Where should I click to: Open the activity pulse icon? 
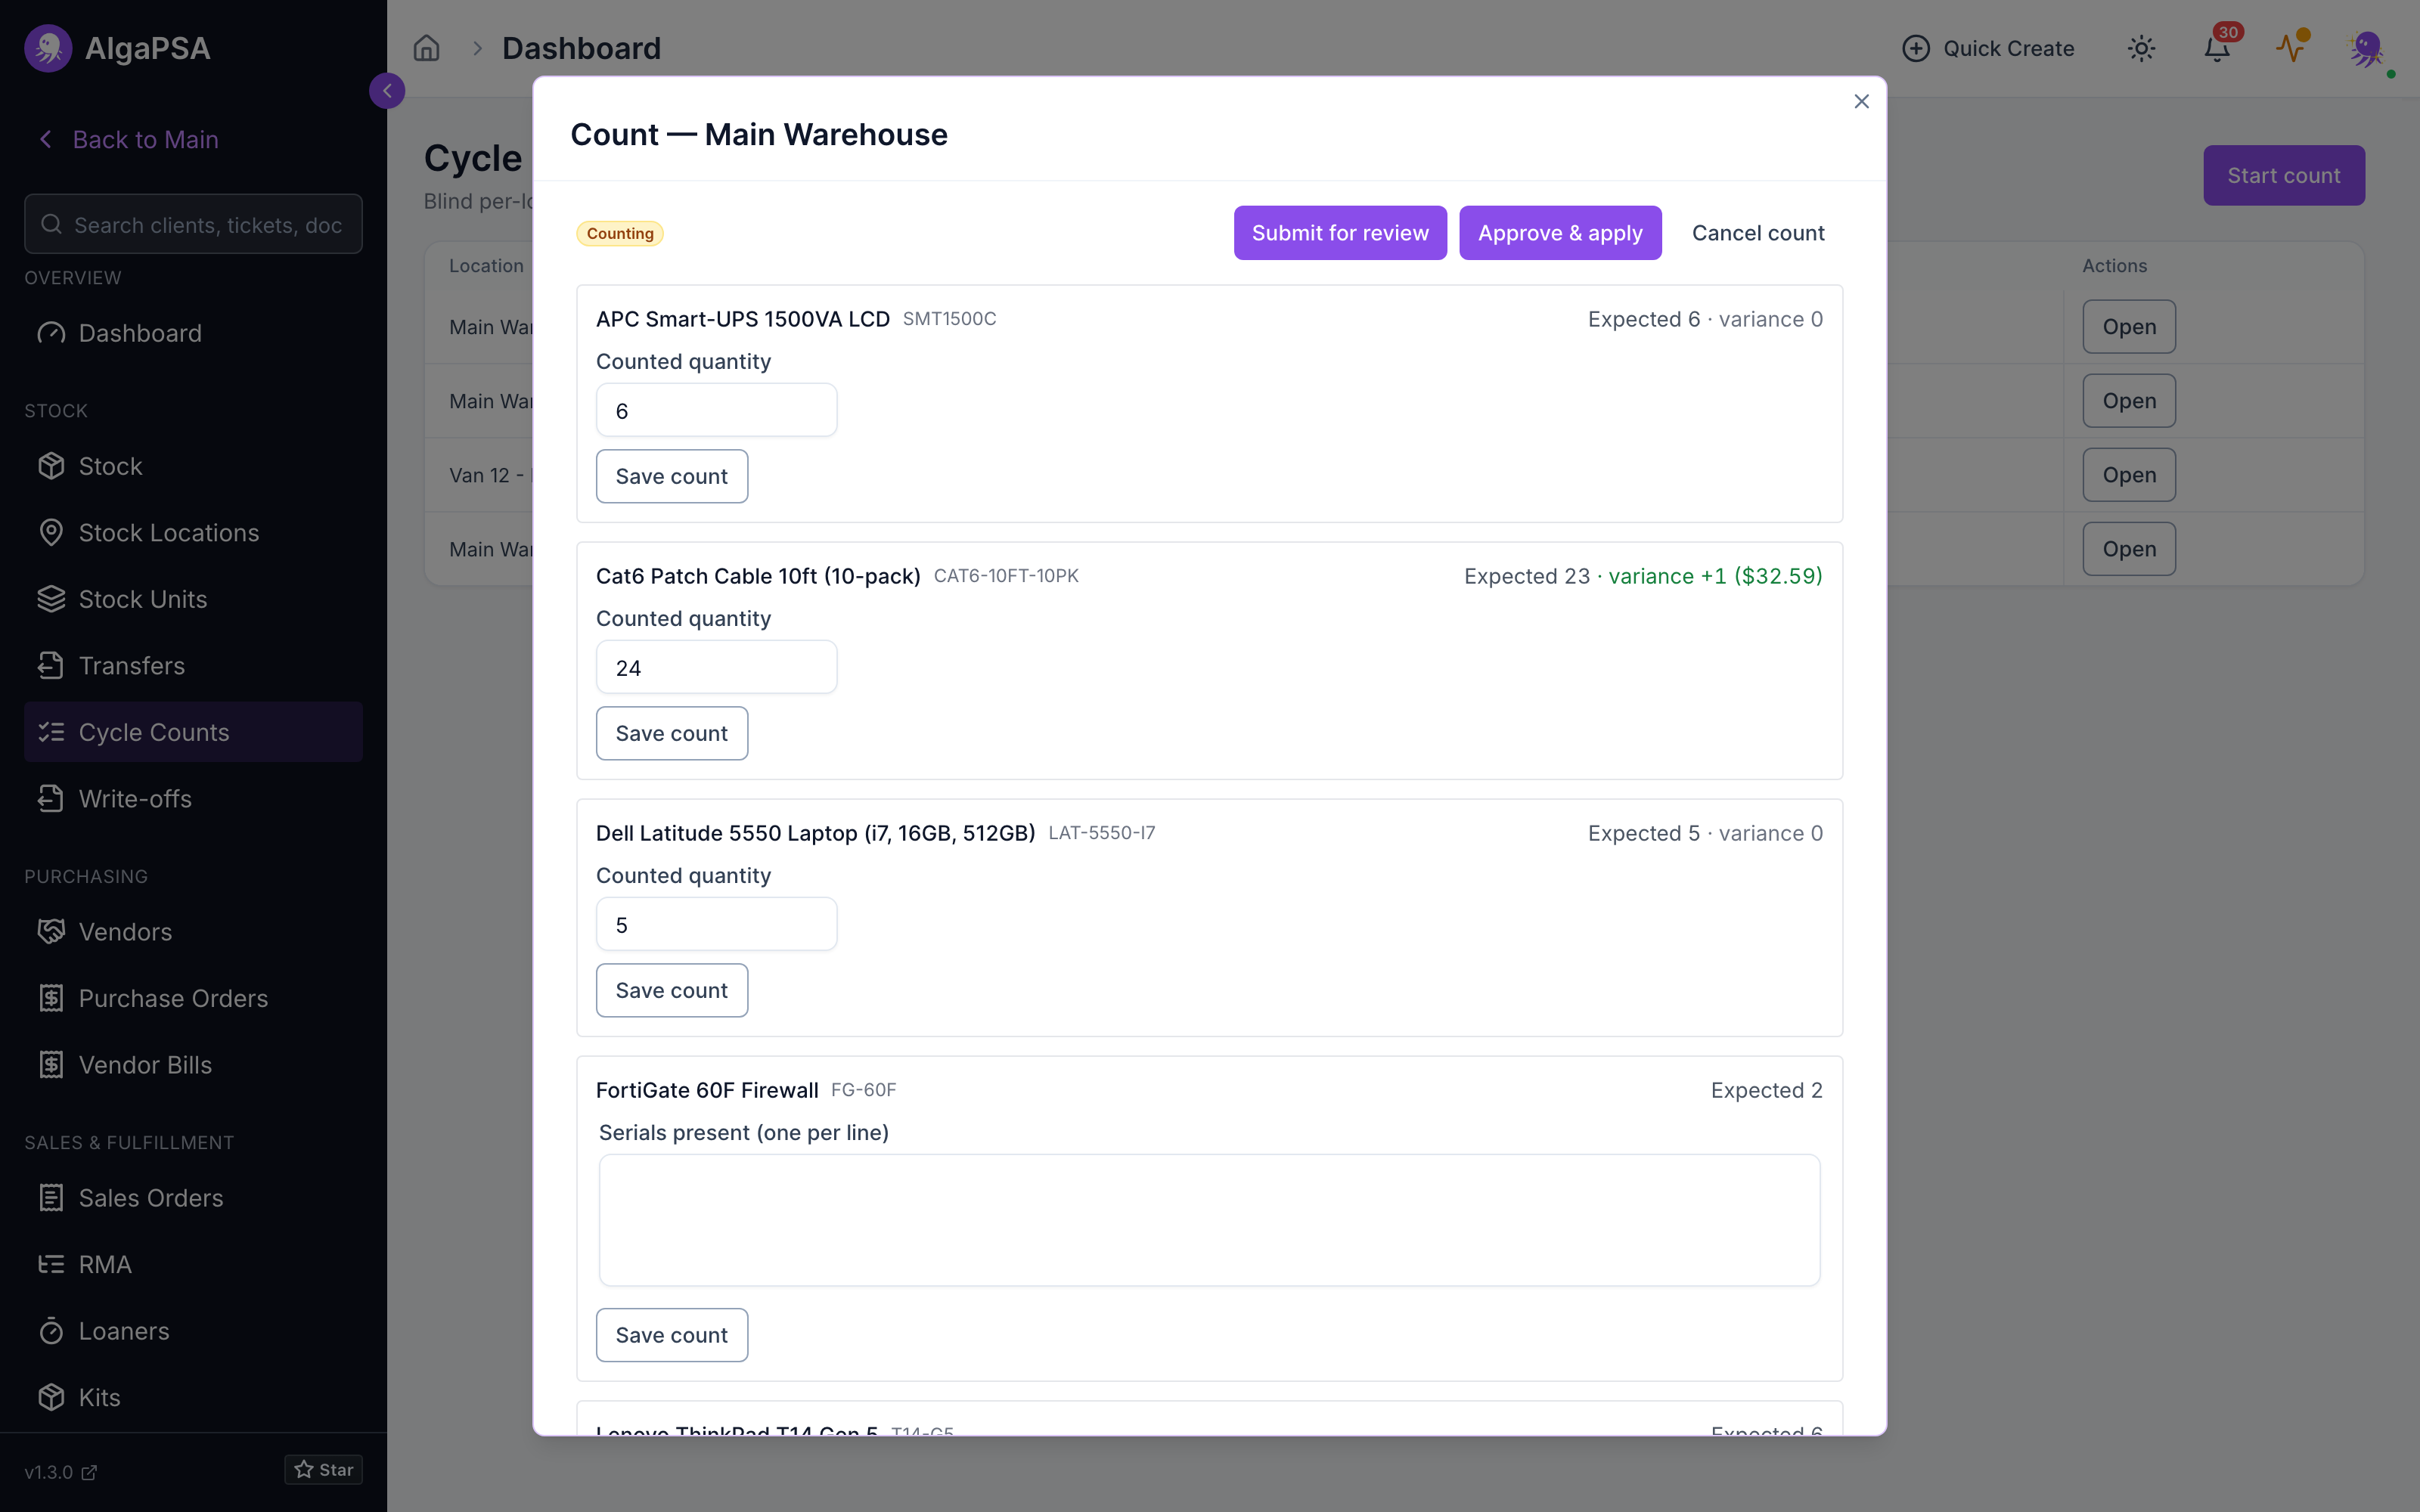[x=2291, y=47]
